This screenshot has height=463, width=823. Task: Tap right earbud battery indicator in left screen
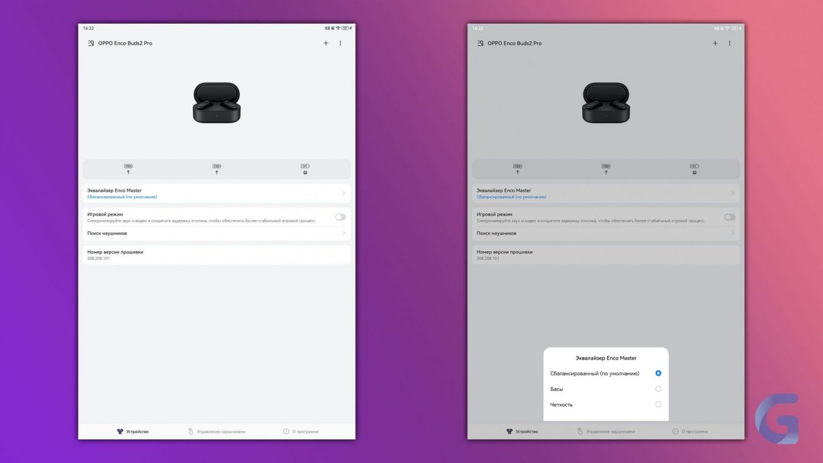(x=216, y=169)
